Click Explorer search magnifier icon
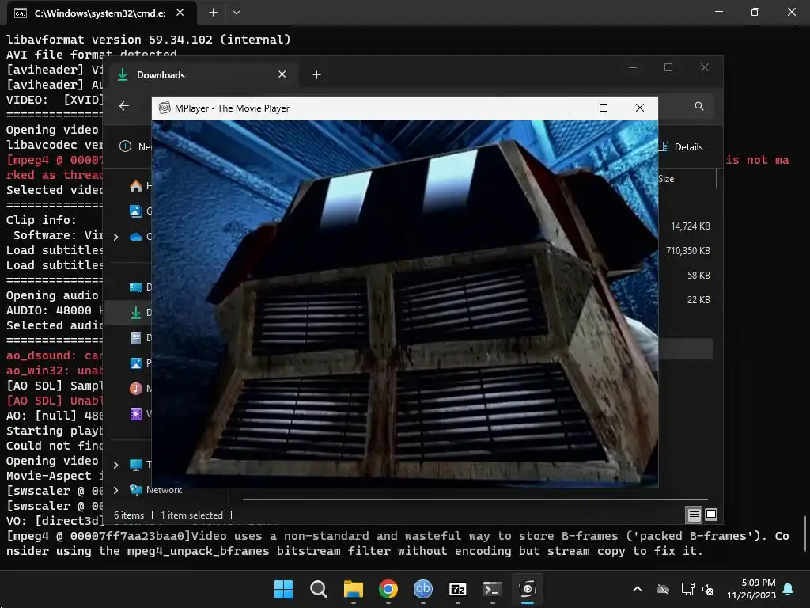This screenshot has width=810, height=608. [699, 106]
